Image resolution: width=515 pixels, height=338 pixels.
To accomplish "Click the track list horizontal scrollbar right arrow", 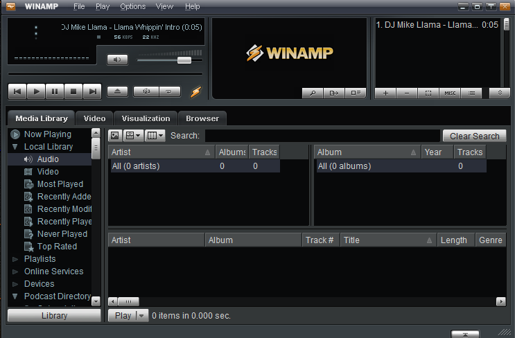I will (501, 301).
